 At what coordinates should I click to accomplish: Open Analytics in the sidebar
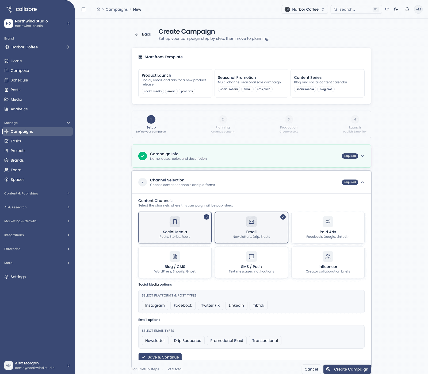(37, 109)
